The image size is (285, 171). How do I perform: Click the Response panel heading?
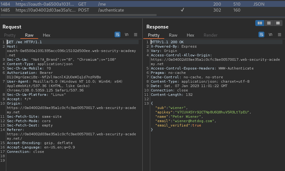157,27
